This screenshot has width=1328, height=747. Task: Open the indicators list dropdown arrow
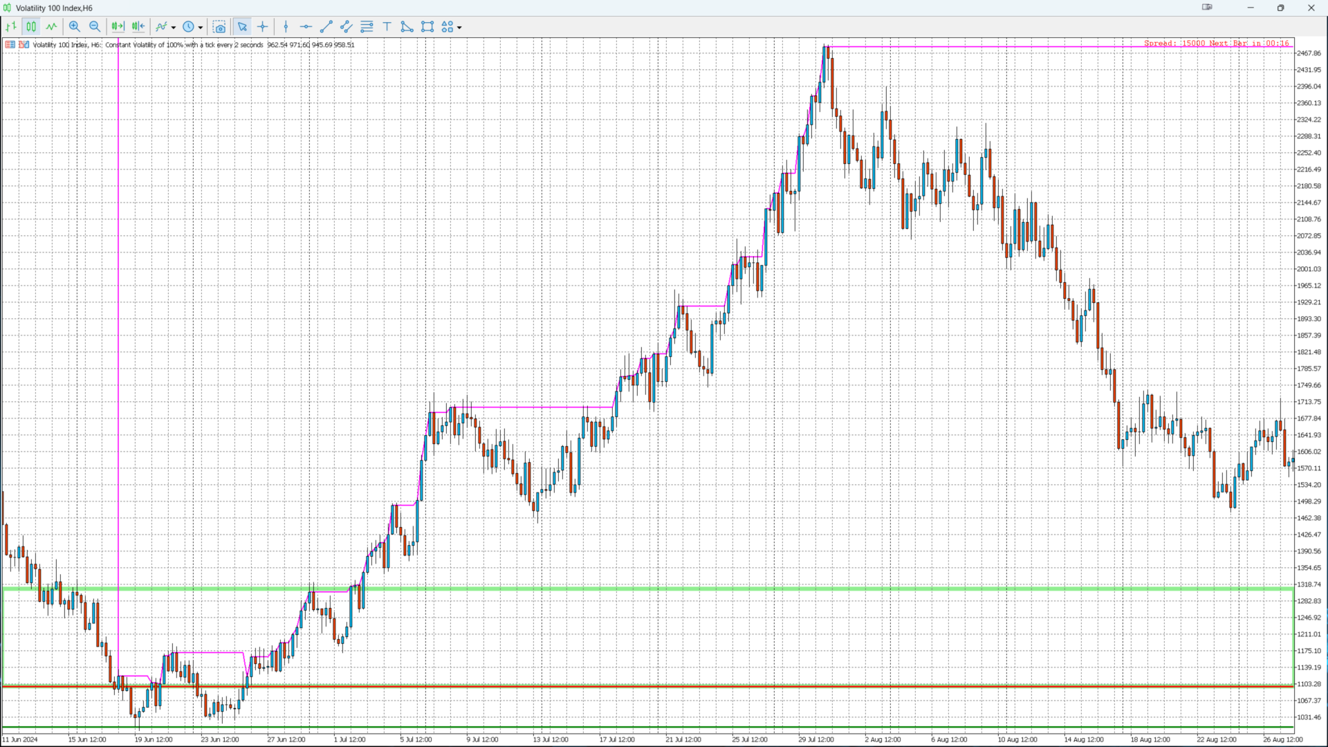pyautogui.click(x=174, y=28)
